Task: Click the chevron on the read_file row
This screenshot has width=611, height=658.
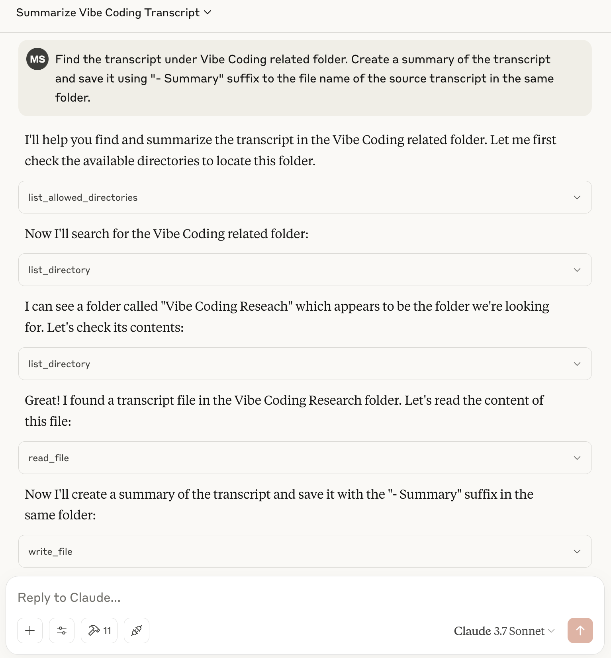Action: coord(577,458)
